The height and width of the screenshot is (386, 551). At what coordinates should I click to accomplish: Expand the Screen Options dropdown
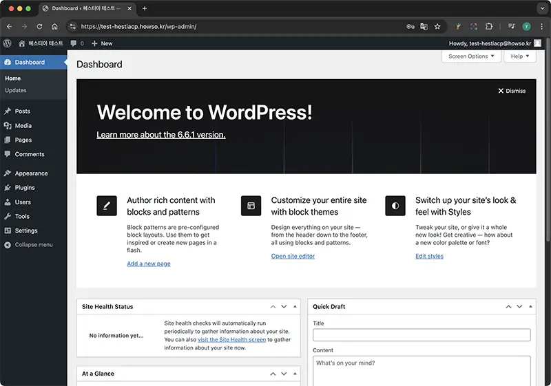coord(471,56)
